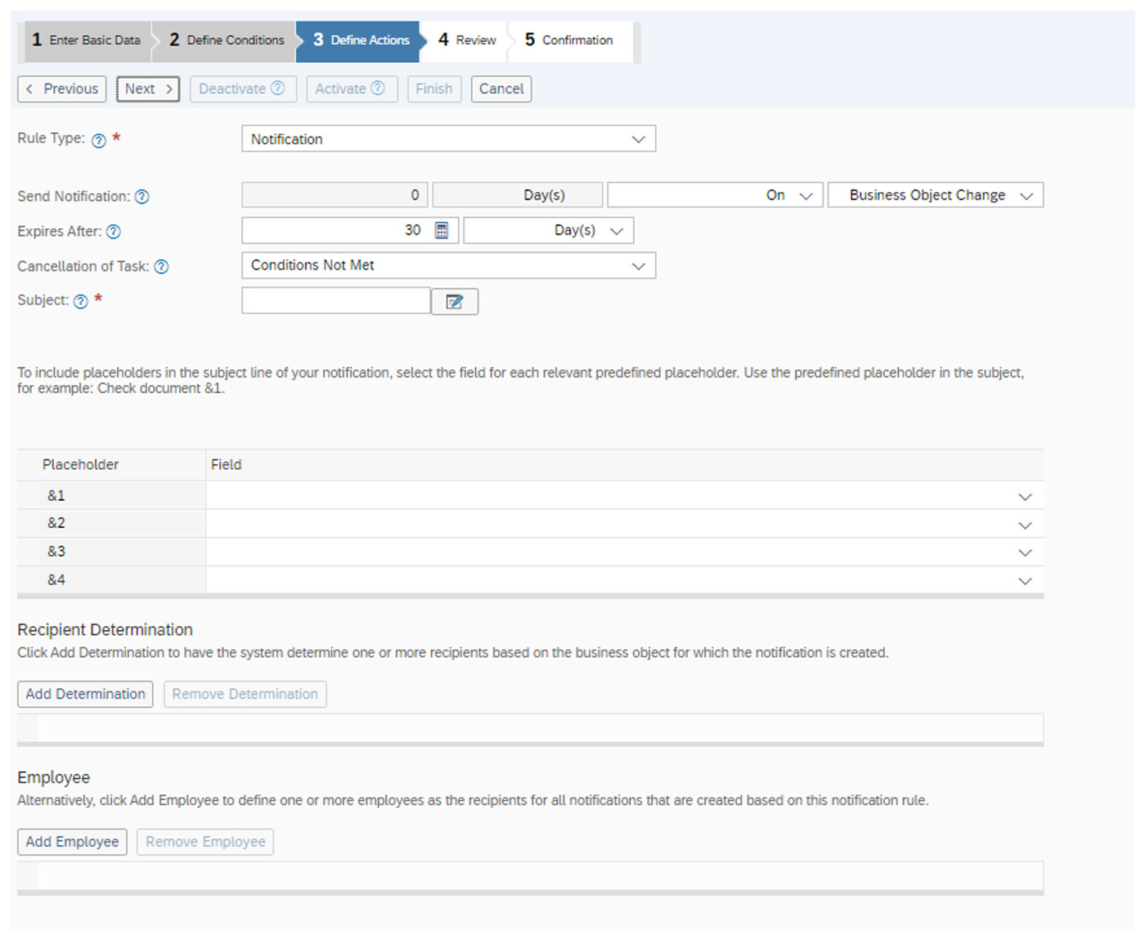Viewport: 1145px width, 939px height.
Task: Go to step 5 Confirmation
Action: pos(568,40)
